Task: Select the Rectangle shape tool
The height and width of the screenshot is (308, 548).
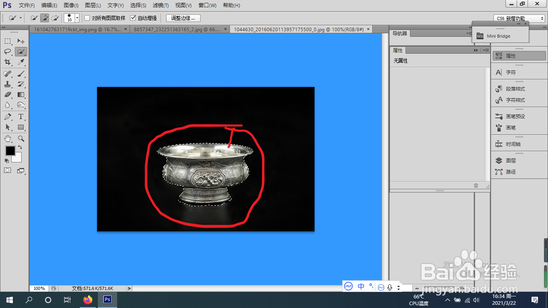Action: tap(21, 127)
